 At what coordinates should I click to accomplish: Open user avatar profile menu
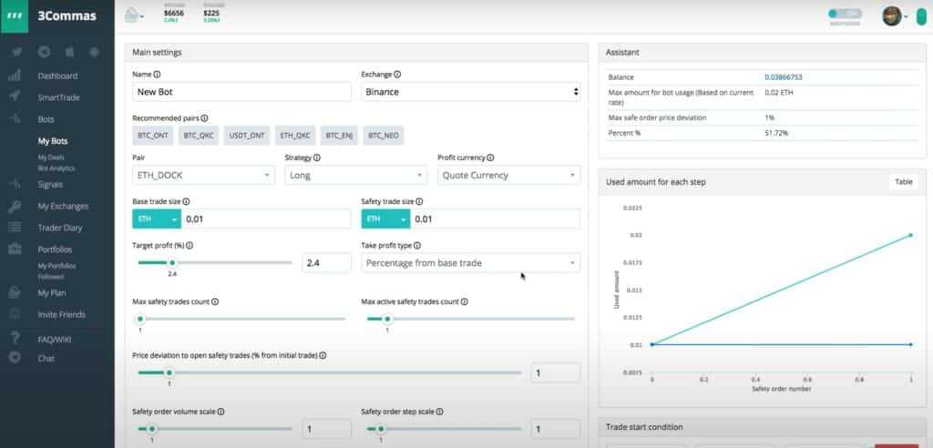[x=892, y=16]
